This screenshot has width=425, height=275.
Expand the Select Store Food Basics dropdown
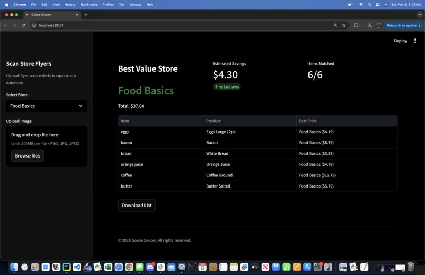[x=46, y=106]
